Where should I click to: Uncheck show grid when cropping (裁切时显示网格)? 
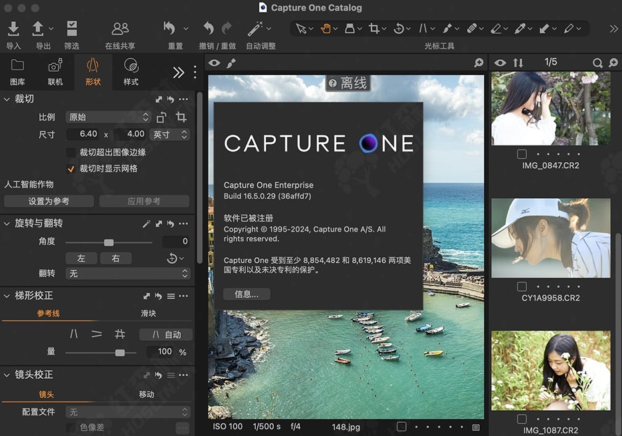coord(71,169)
